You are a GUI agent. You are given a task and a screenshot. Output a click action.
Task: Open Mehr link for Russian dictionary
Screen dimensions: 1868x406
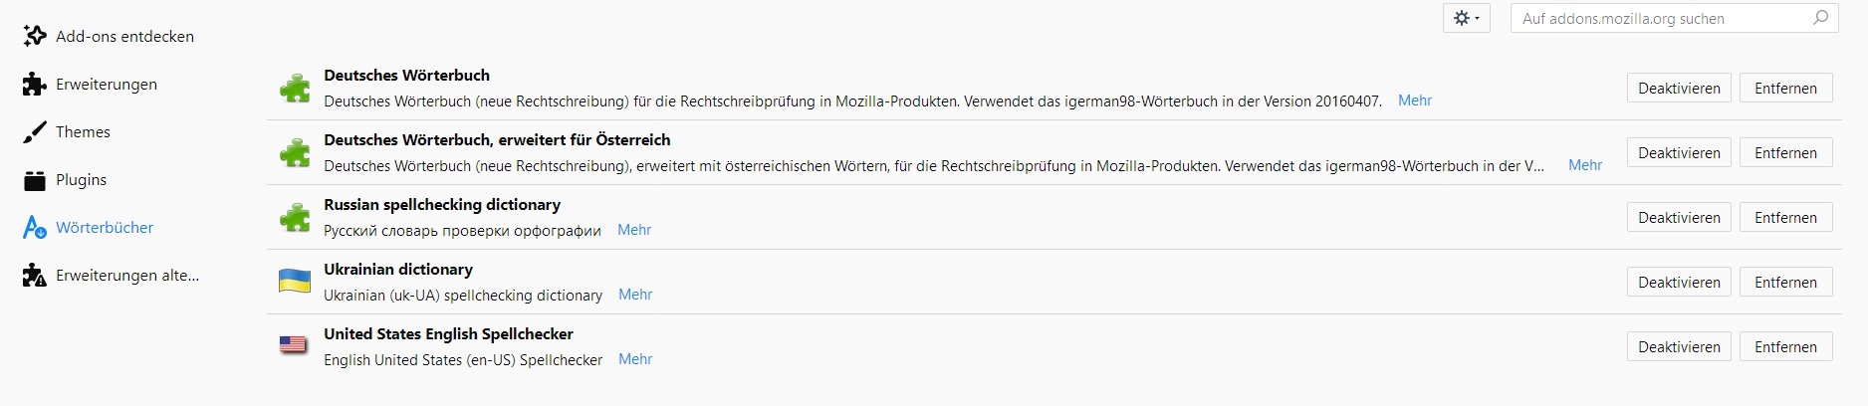[x=634, y=230]
